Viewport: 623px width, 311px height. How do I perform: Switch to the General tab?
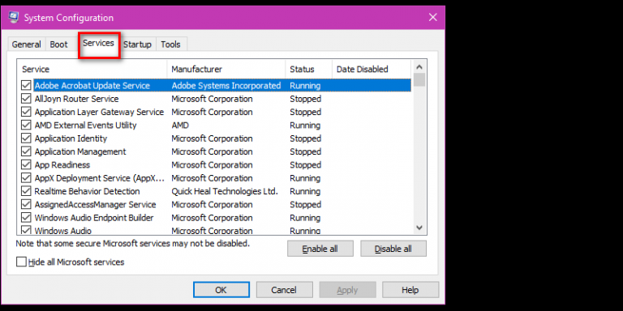pos(26,45)
